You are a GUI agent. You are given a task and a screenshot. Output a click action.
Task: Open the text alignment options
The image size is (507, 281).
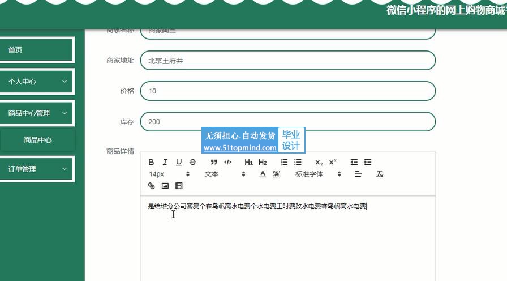point(358,174)
